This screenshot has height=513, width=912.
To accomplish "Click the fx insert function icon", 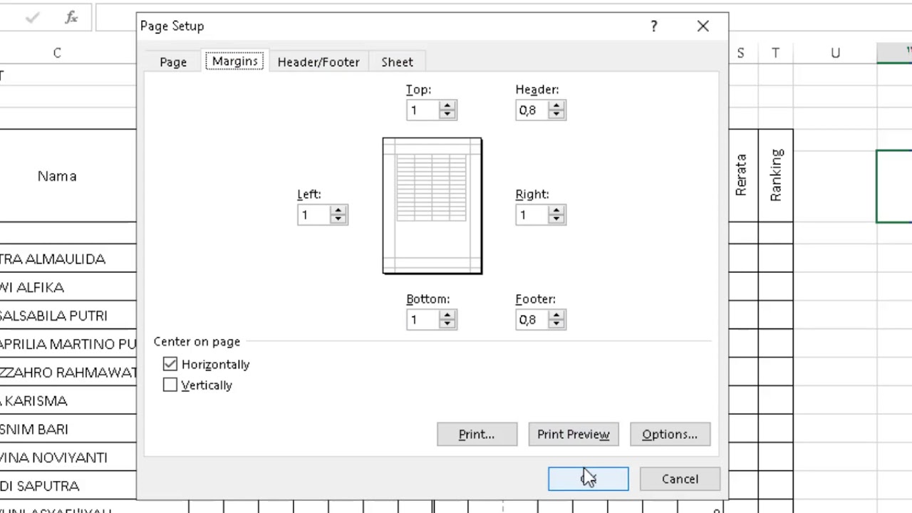I will 71,18.
